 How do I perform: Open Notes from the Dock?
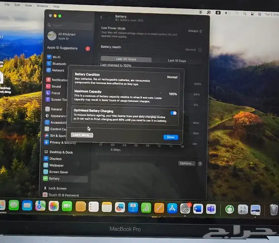107,207
